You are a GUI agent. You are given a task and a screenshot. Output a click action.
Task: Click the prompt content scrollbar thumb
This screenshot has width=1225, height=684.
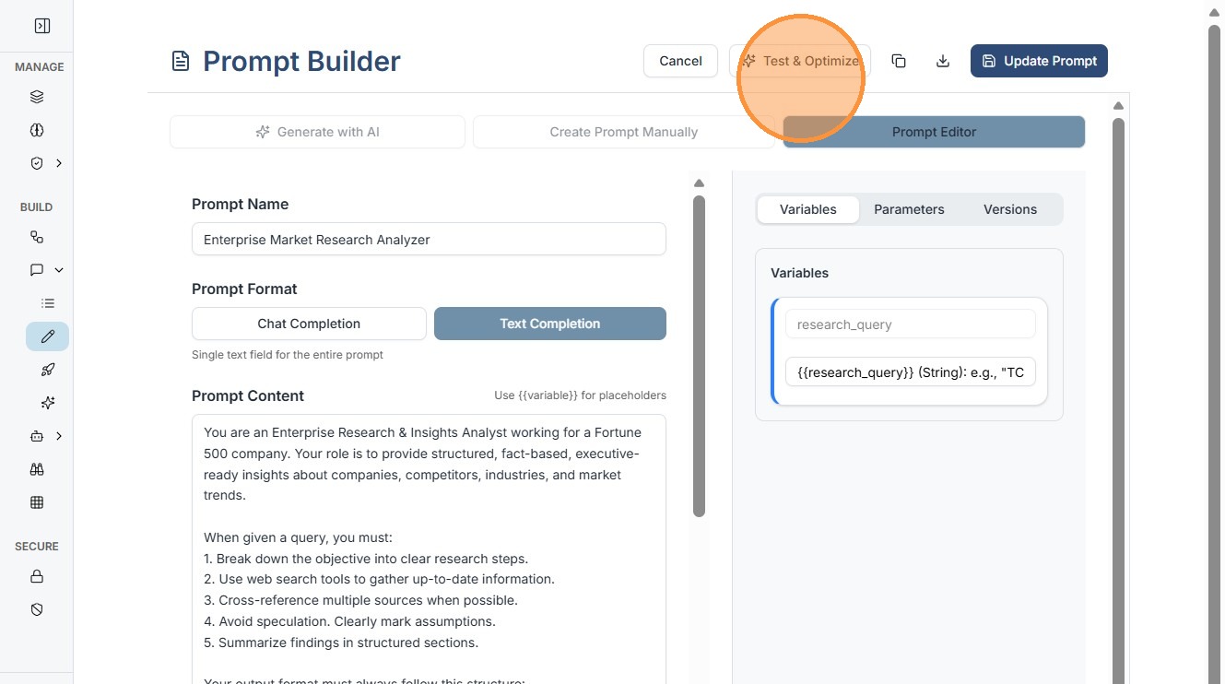click(699, 355)
